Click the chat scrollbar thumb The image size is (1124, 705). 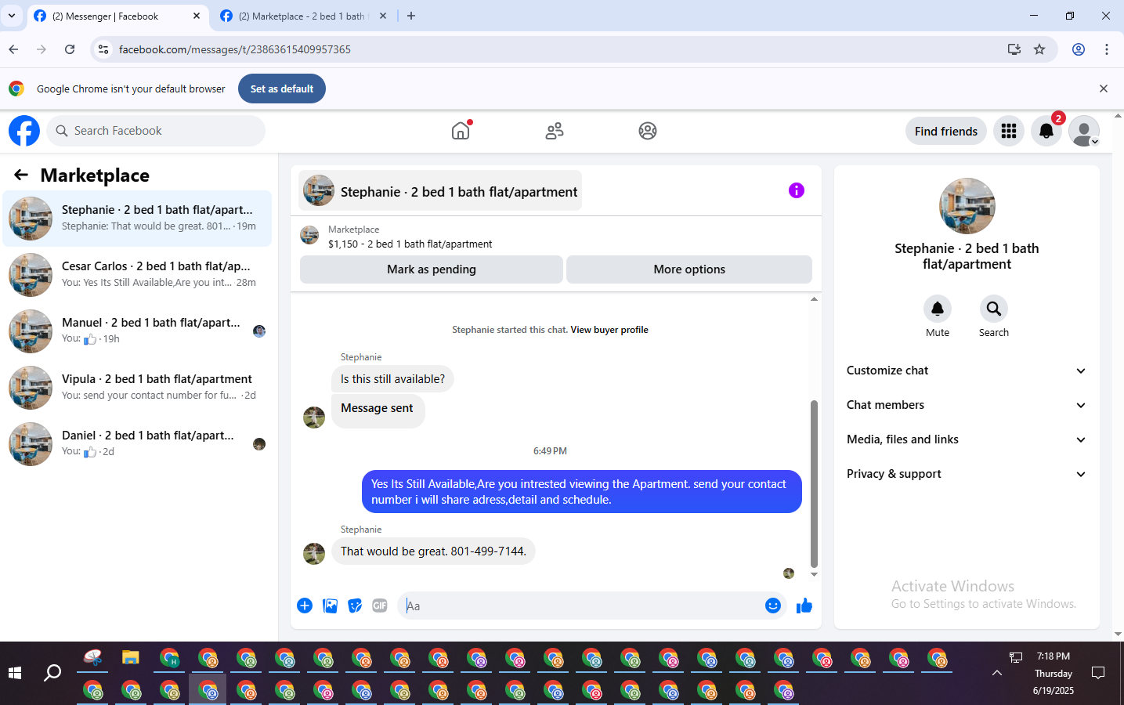click(x=814, y=484)
